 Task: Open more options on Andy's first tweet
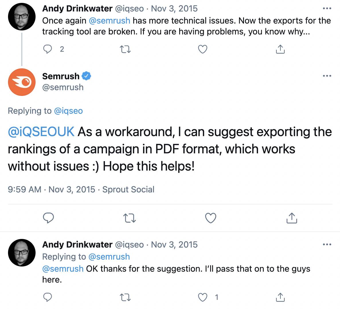pos(327,8)
